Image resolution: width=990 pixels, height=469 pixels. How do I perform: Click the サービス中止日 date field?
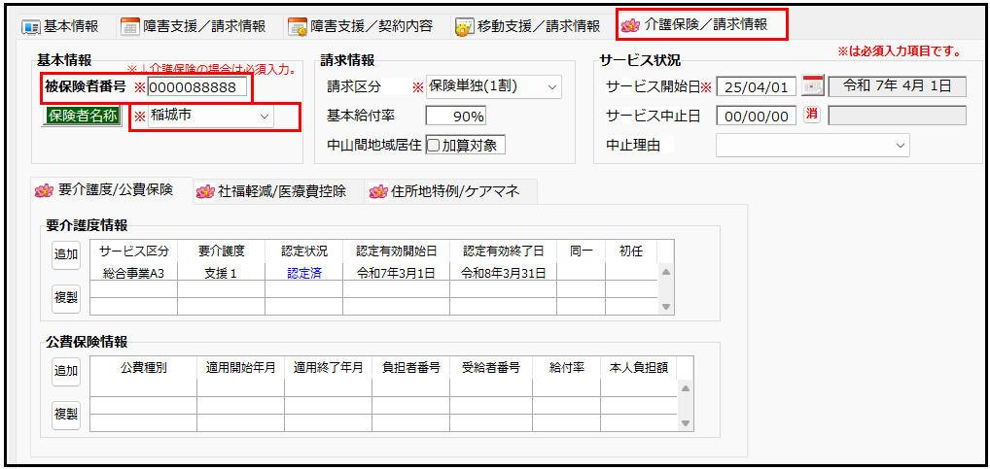[x=757, y=117]
